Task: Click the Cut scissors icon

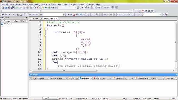Action: click(x=24, y=7)
